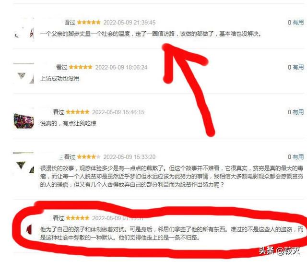Click the timestamp 2022-05-09 21:39:45

pos(130,23)
